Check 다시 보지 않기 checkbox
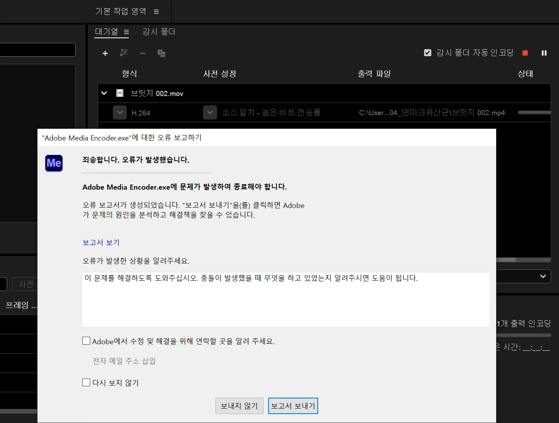The height and width of the screenshot is (423, 559). point(86,382)
